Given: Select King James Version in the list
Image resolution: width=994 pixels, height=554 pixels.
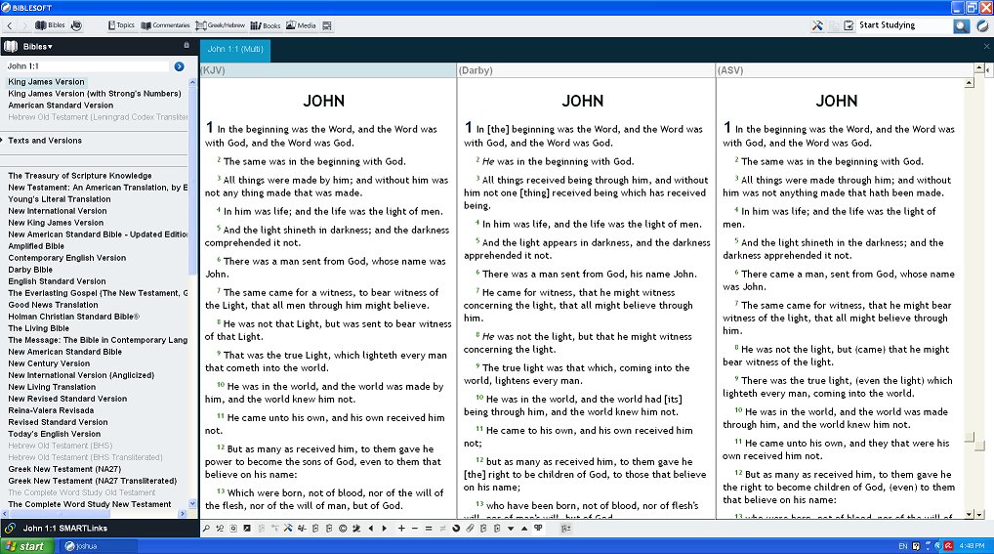Looking at the screenshot, I should point(46,82).
